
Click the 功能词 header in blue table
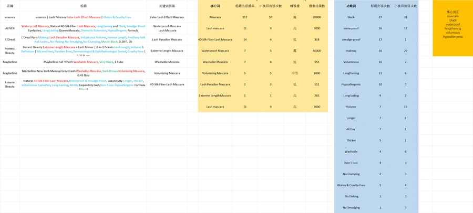click(351, 6)
